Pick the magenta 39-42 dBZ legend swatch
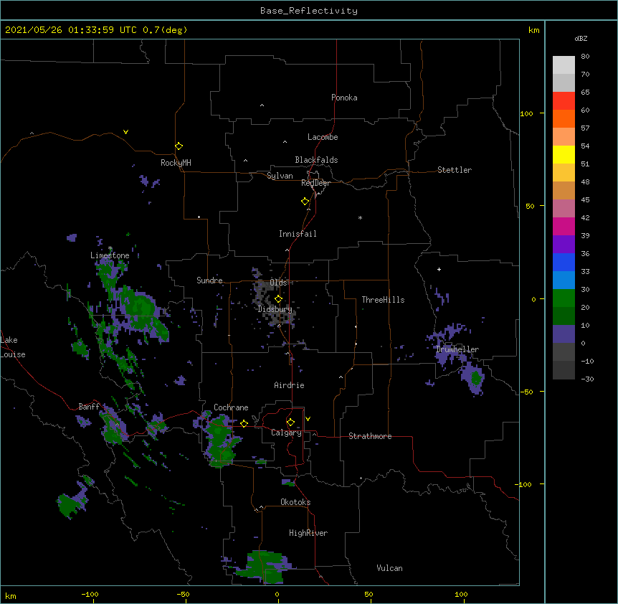Image resolution: width=618 pixels, height=604 pixels. 564,226
